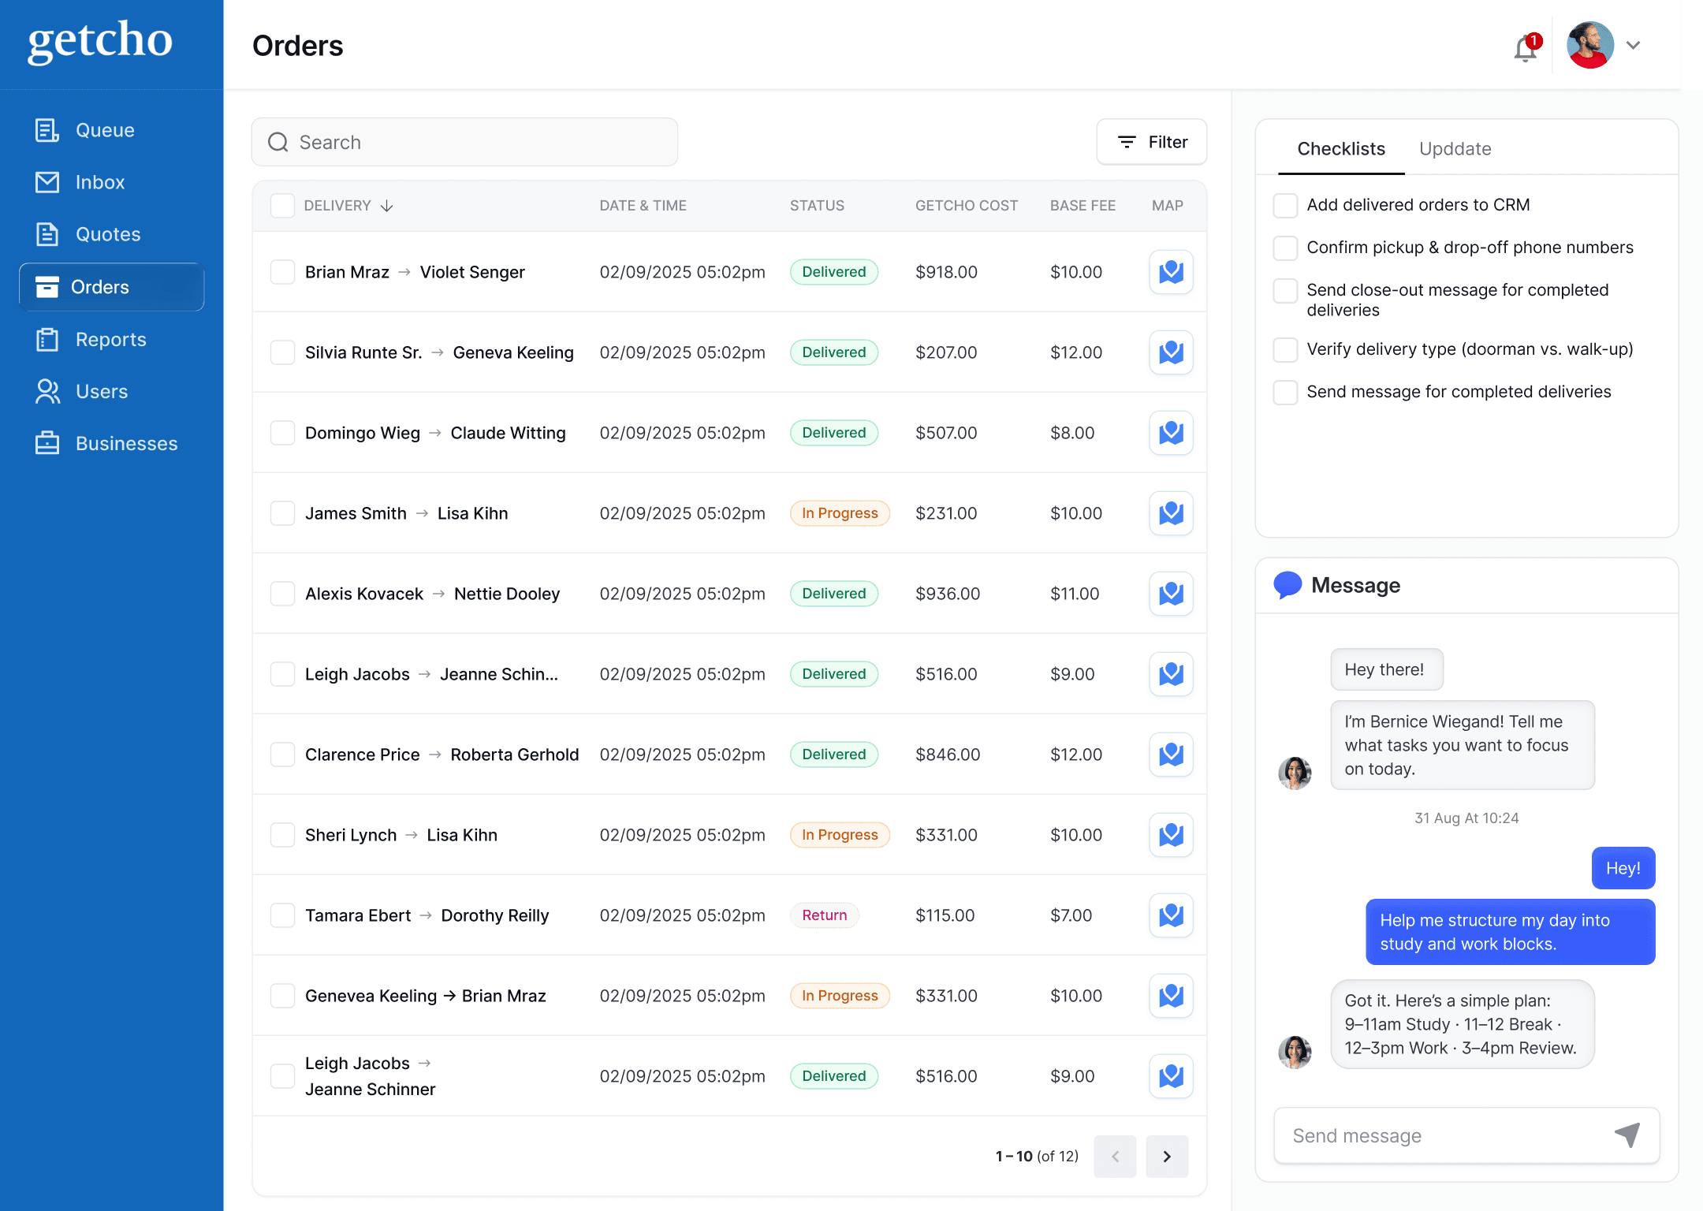Open the notifications bell icon
Screen dimensions: 1703x1211
[x=1525, y=48]
